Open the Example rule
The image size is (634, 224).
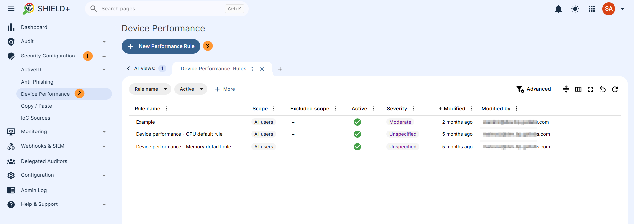click(x=145, y=122)
